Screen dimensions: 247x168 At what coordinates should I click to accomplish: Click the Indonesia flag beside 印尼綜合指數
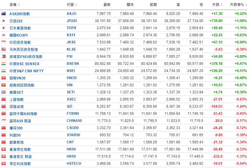tap(4, 42)
